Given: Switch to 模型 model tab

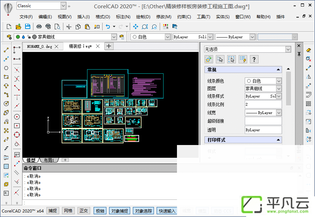Looking at the screenshot, I should pyautogui.click(x=31, y=160).
